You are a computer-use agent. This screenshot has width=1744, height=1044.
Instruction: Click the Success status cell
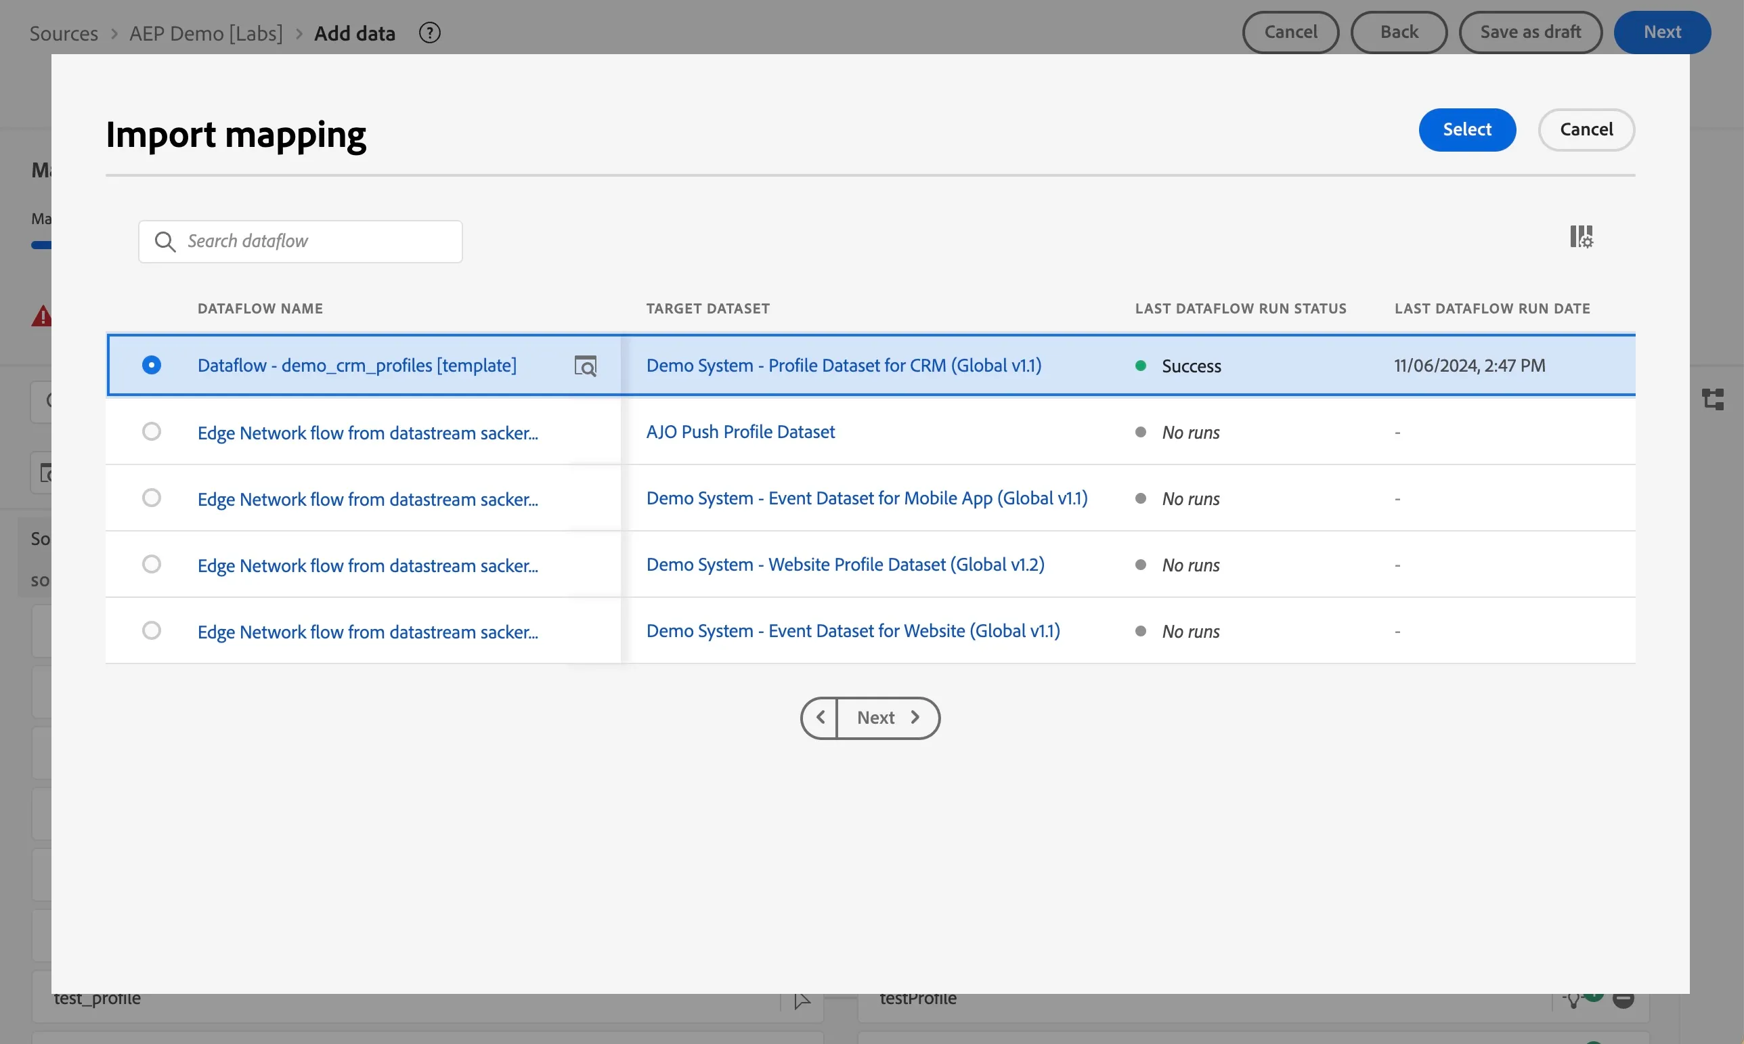[1179, 366]
